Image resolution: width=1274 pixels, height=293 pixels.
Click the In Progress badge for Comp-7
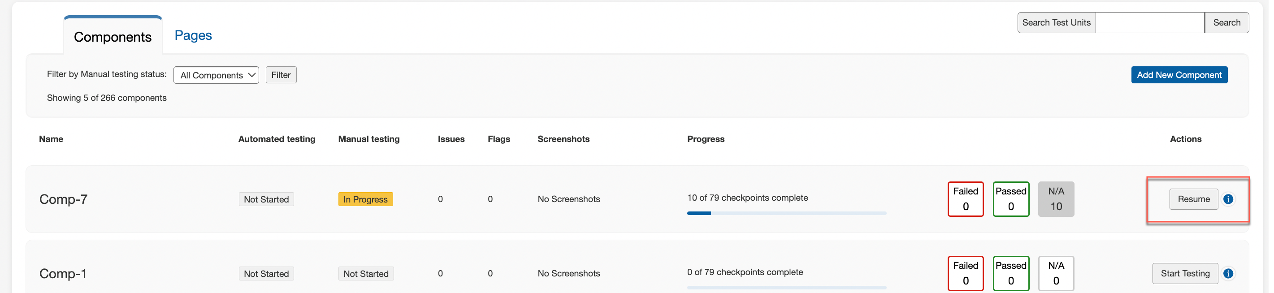pos(365,199)
